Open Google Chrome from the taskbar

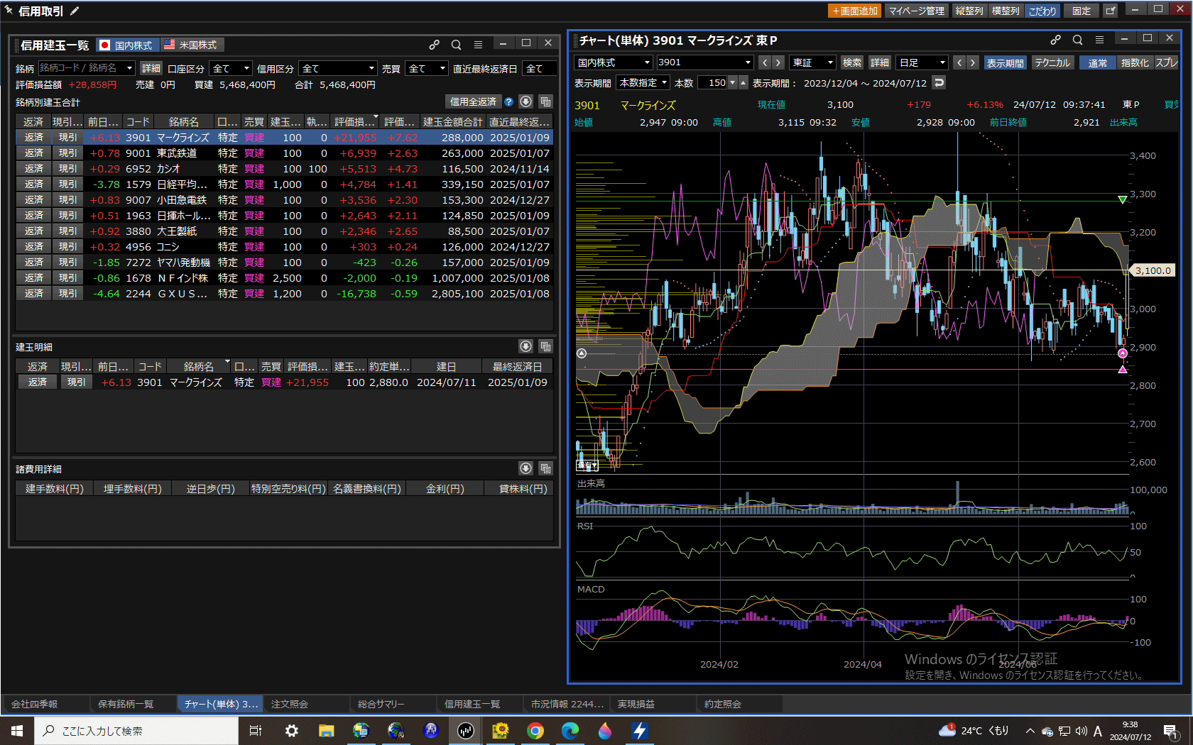pos(535,730)
